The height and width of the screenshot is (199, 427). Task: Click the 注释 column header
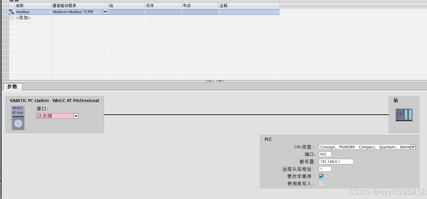pos(249,6)
